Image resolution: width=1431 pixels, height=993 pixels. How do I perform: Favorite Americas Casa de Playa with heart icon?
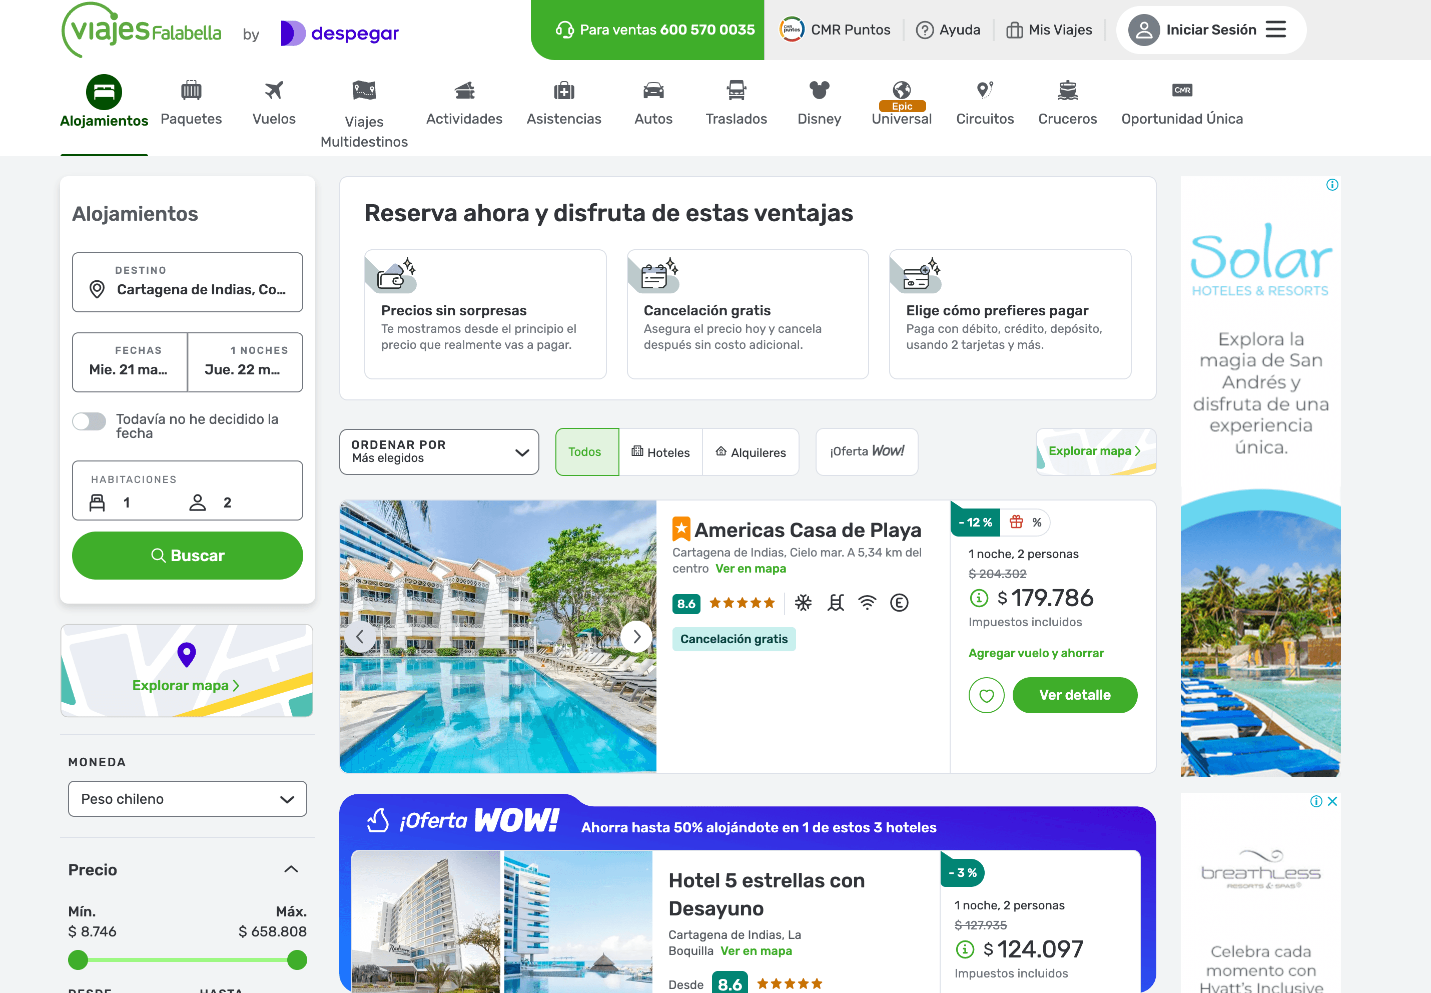[986, 695]
